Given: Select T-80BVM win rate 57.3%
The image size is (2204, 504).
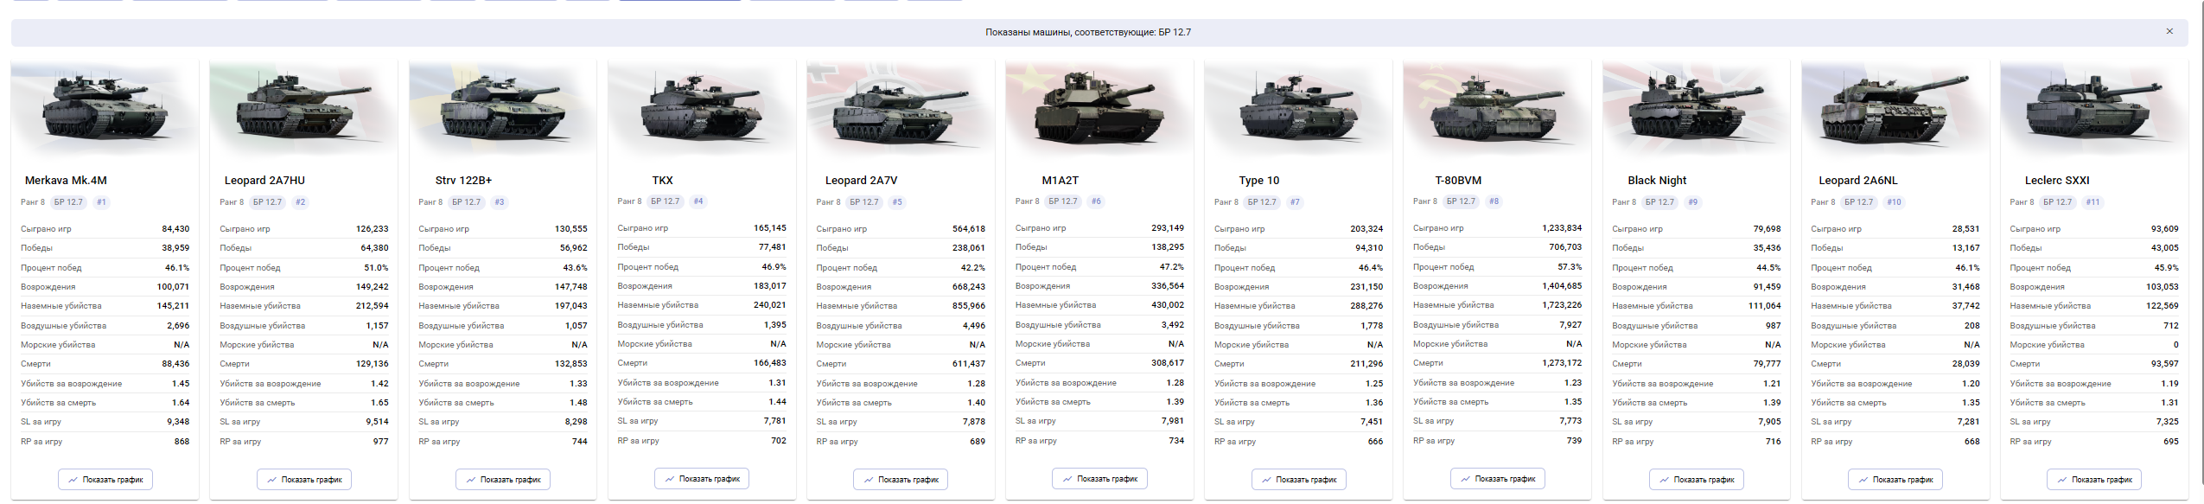Looking at the screenshot, I should pyautogui.click(x=1570, y=267).
